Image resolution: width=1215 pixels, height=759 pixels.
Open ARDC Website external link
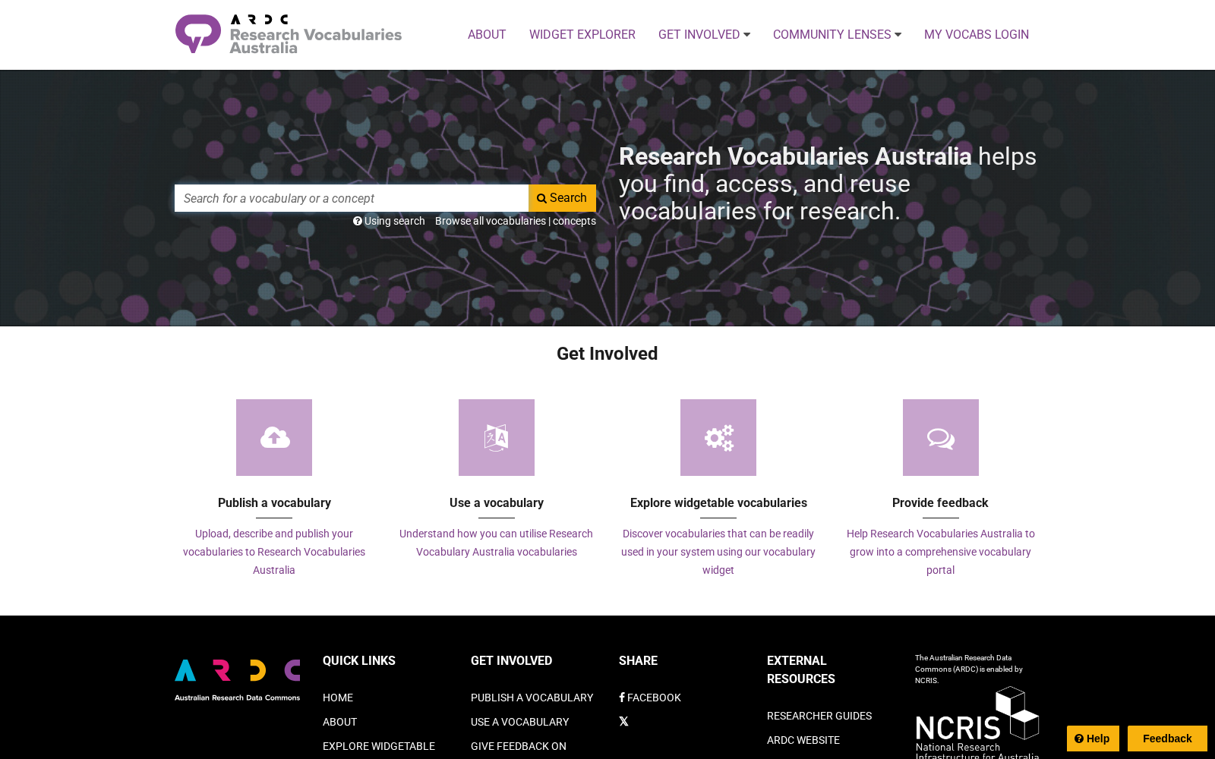point(803,740)
